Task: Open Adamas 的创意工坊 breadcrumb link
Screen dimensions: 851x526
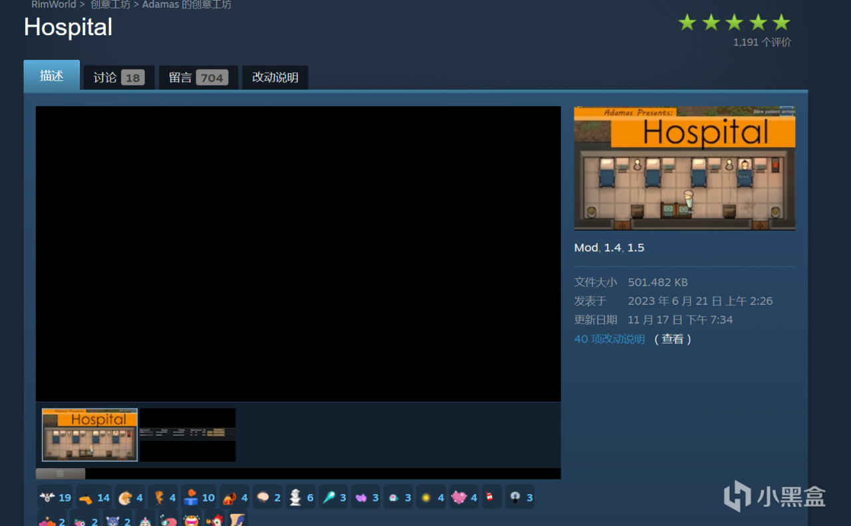Action: pos(187,5)
